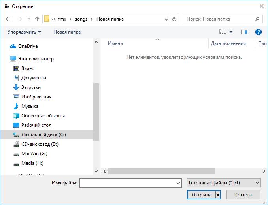This screenshot has width=268, height=205.
Task: Select the fmx breadcrumb segment
Action: click(x=62, y=19)
